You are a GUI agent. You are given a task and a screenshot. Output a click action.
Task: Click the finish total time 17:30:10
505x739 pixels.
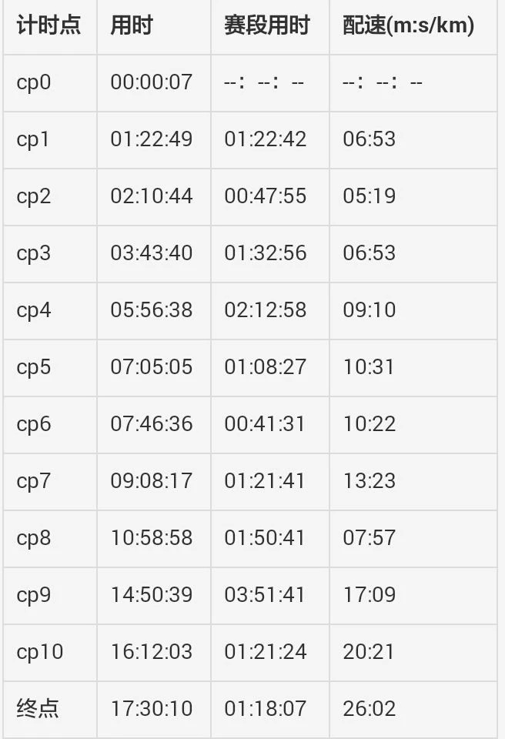coord(151,708)
